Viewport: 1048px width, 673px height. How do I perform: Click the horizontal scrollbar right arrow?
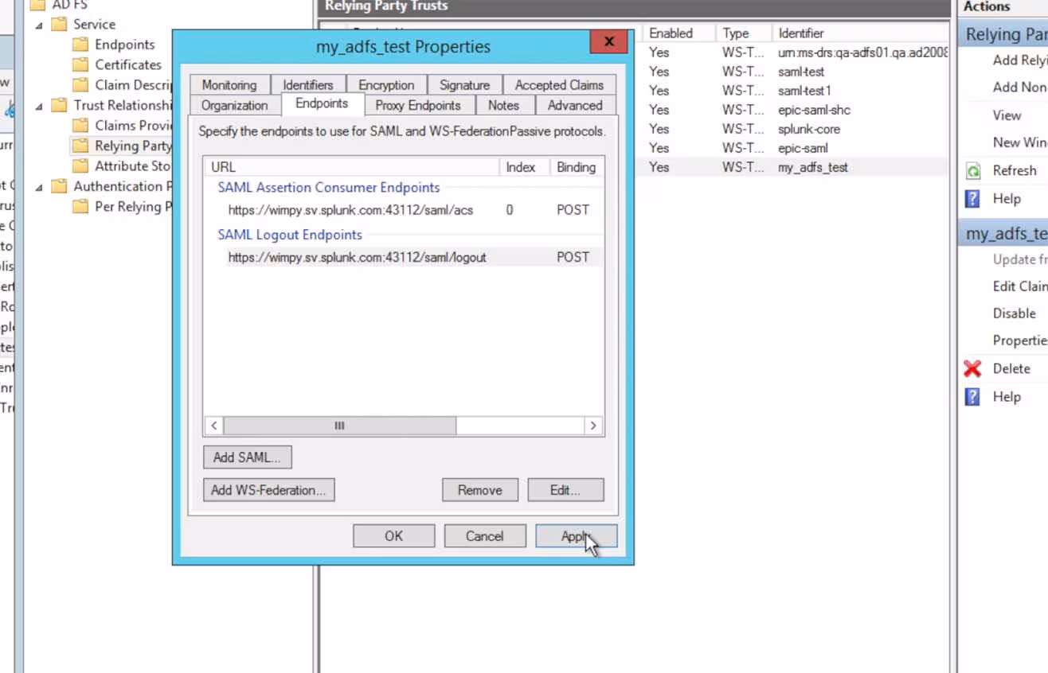[592, 426]
